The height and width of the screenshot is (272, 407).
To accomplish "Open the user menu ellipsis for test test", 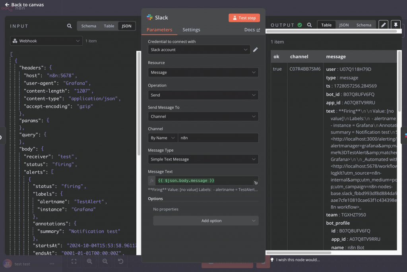I will click(52, 264).
